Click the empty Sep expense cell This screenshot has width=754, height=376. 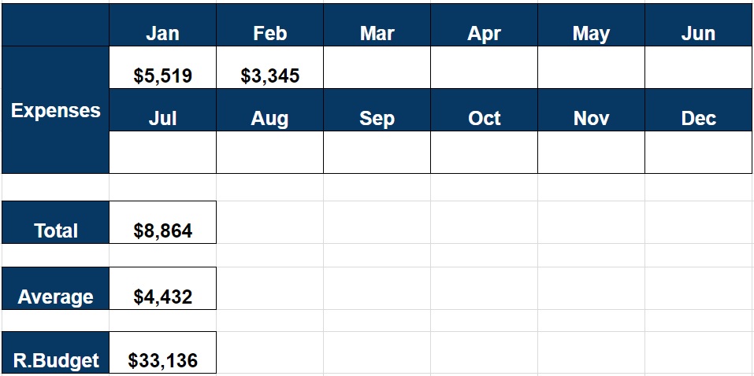[x=377, y=153]
